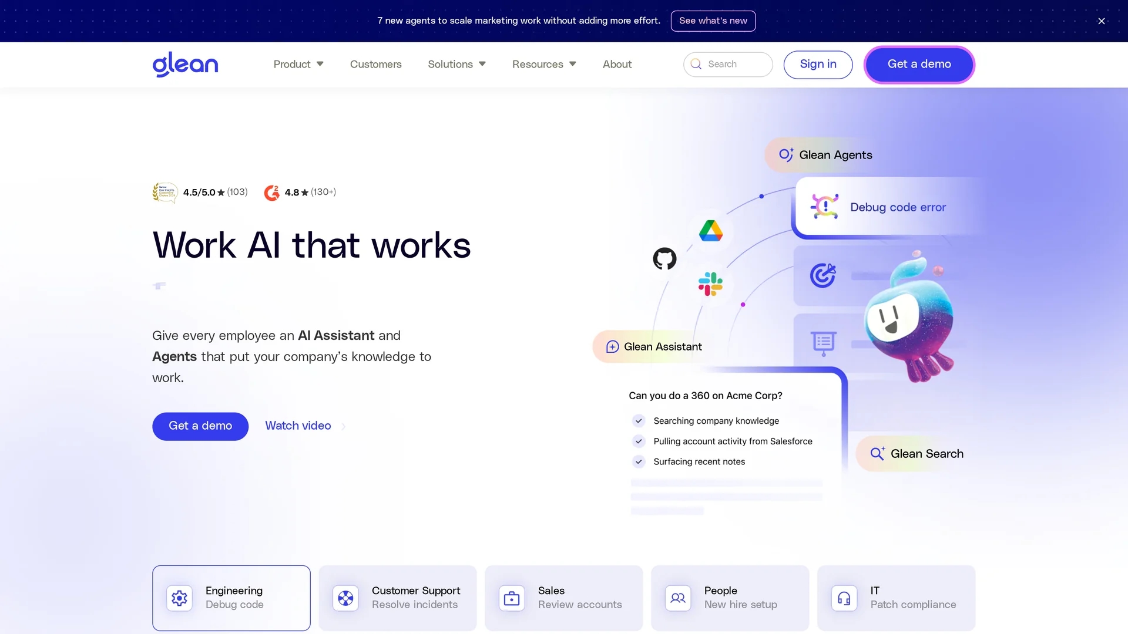The image size is (1128, 634).
Task: Click the header Get a demo button
Action: click(919, 64)
